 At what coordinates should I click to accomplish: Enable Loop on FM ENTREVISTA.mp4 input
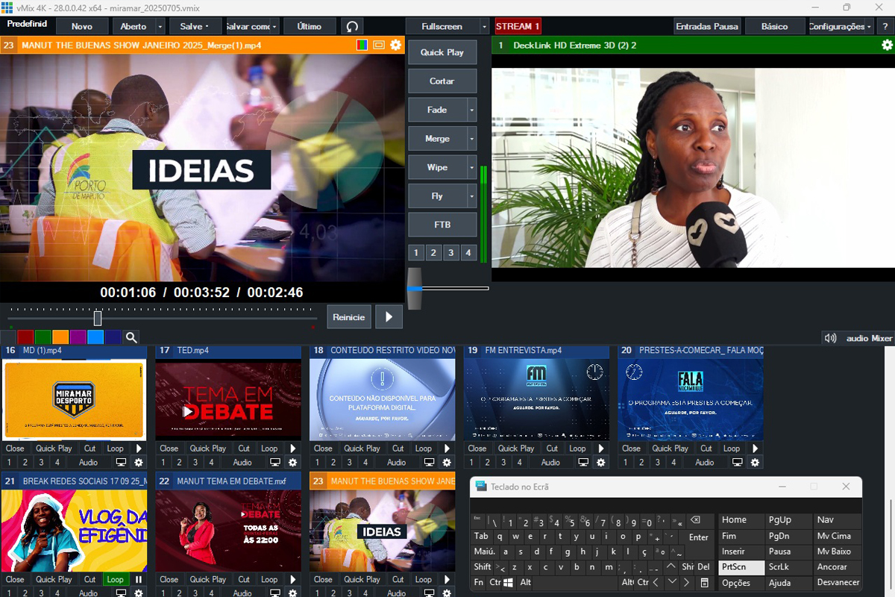point(577,448)
